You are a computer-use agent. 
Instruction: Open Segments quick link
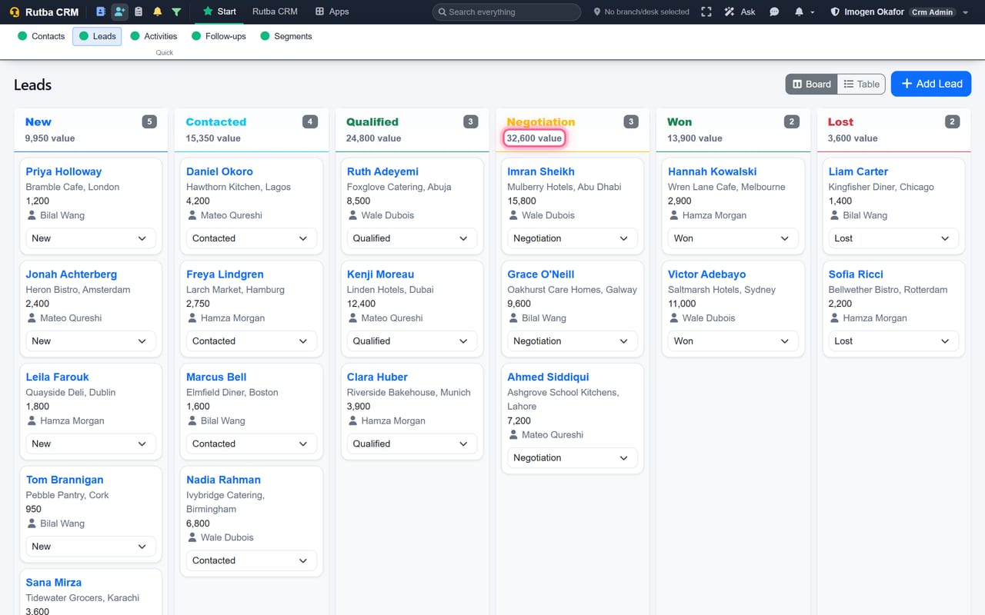tap(286, 36)
